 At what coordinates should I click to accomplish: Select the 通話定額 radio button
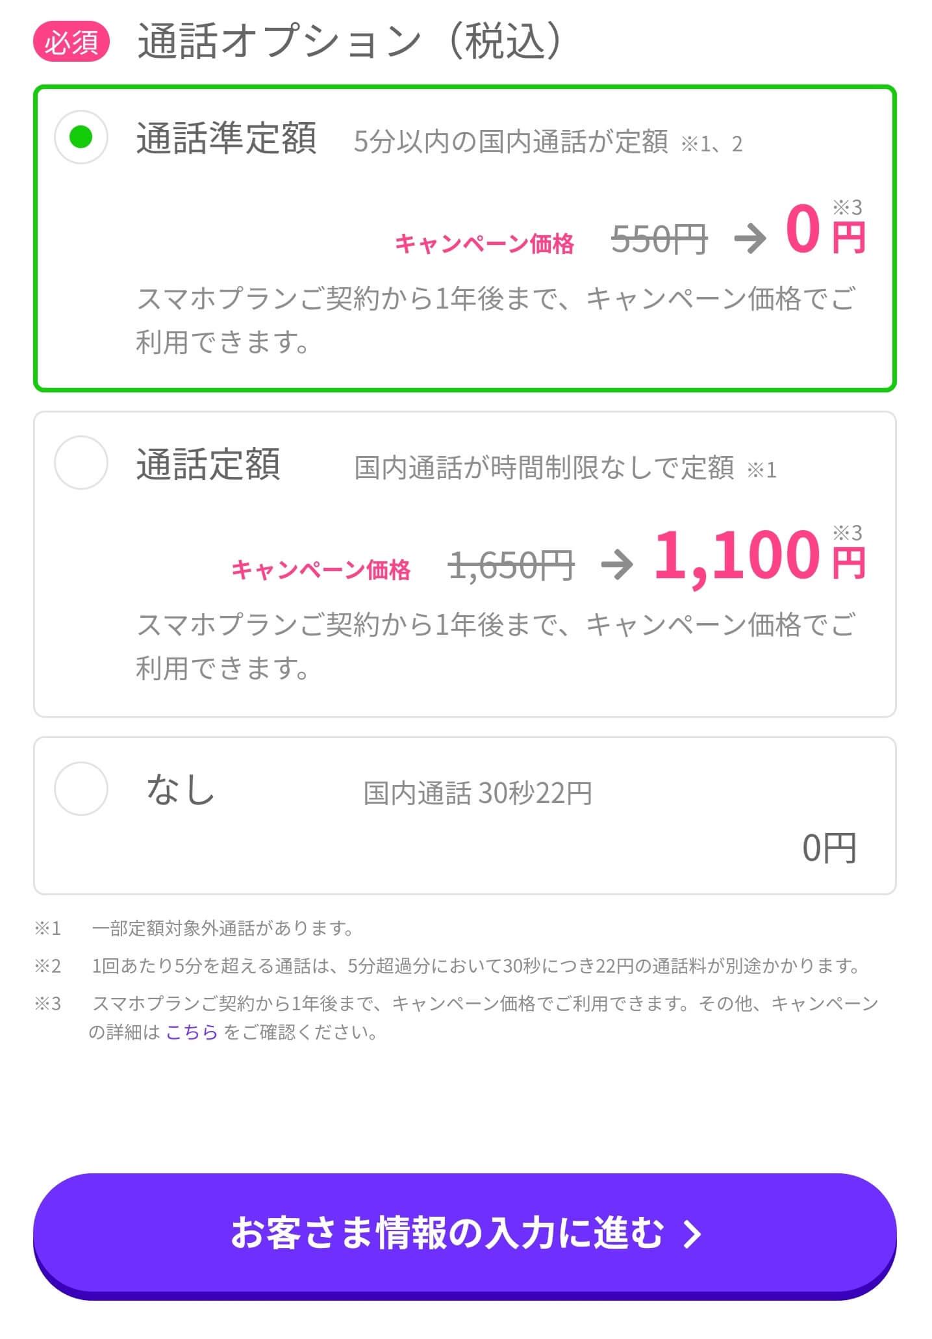pyautogui.click(x=81, y=463)
